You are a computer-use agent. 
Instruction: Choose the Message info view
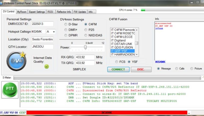pyautogui.click(x=158, y=69)
